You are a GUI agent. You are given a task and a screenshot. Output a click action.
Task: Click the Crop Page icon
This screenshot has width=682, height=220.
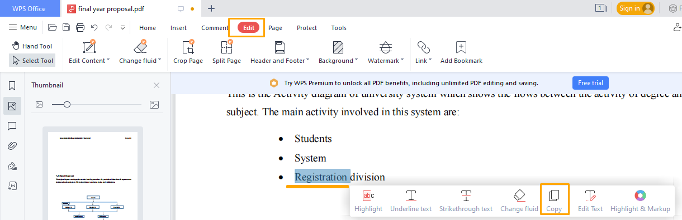[188, 47]
